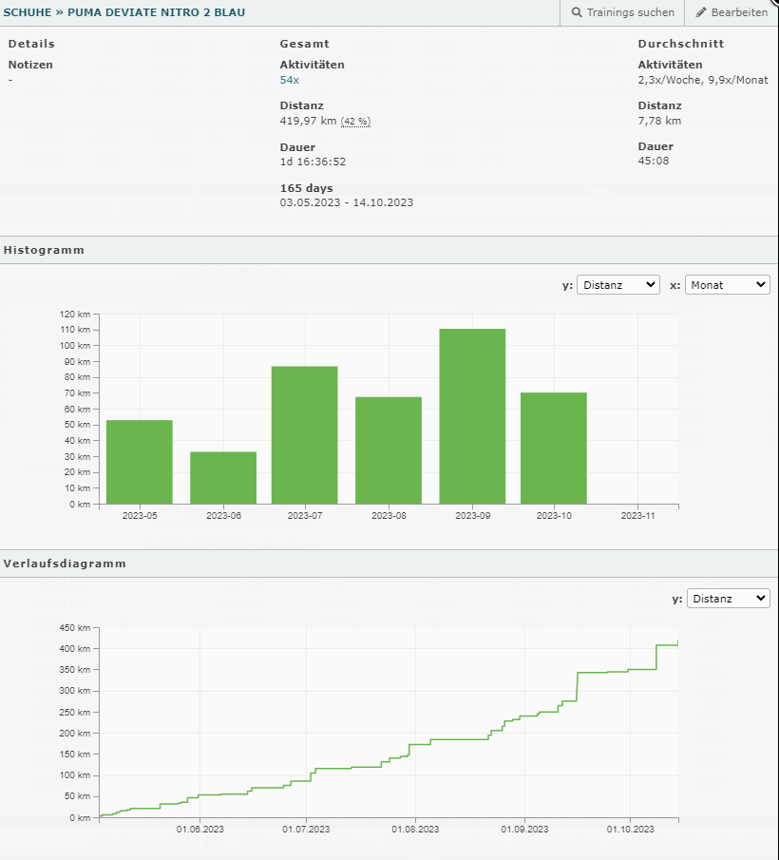This screenshot has height=860, width=779.
Task: Select the 2023-10 histogram bar
Action: pos(554,448)
